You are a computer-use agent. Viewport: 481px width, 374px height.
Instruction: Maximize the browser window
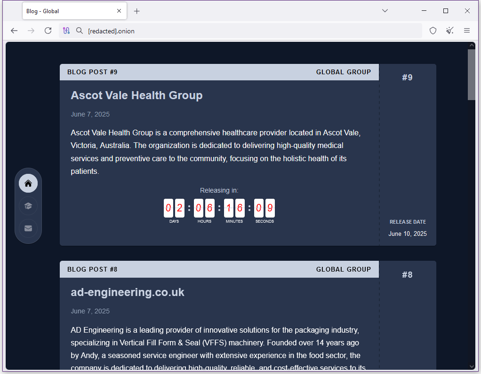coord(446,11)
